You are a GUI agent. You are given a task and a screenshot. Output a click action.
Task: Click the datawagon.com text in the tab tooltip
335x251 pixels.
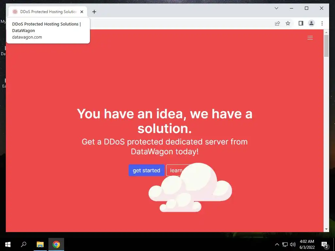pos(27,37)
